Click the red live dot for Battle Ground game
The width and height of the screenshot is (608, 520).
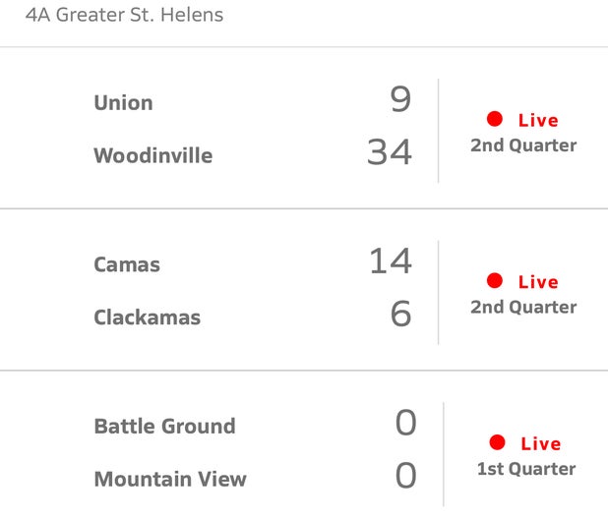click(497, 442)
